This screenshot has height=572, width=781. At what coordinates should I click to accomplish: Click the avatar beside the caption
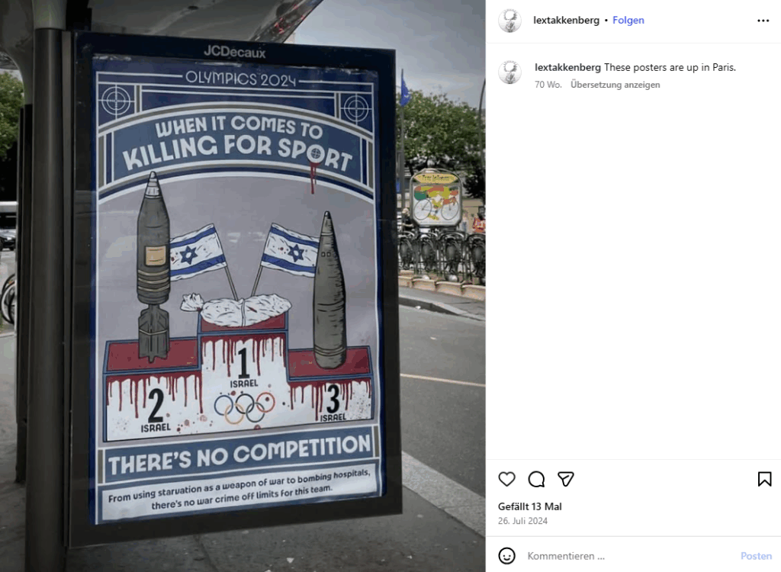coord(509,72)
